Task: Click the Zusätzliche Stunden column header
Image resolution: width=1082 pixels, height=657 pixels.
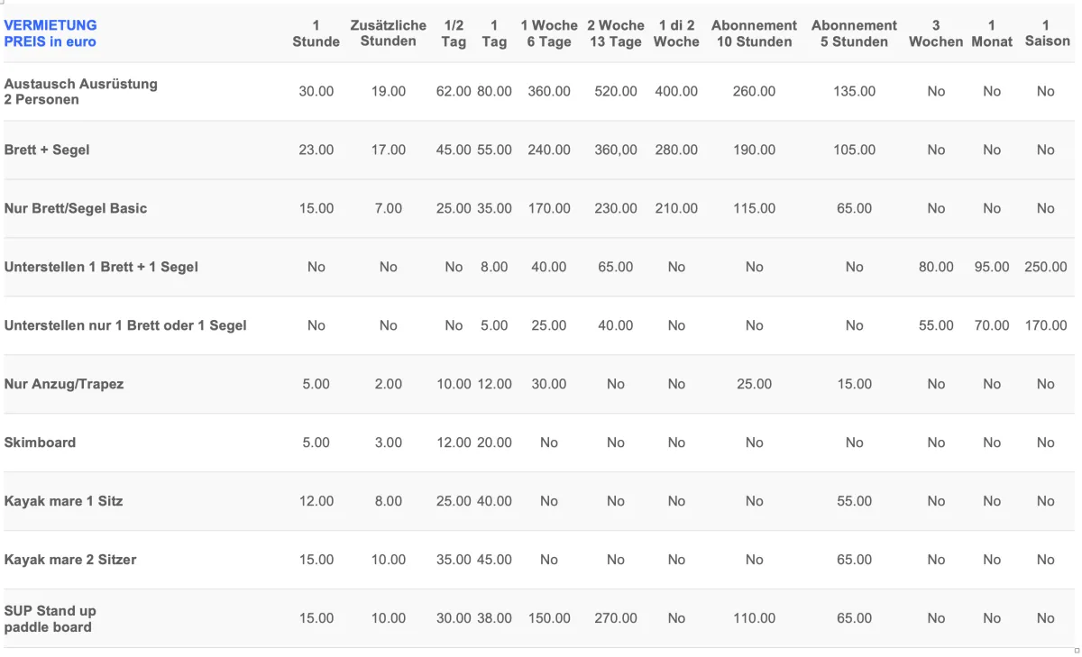Action: [x=389, y=33]
